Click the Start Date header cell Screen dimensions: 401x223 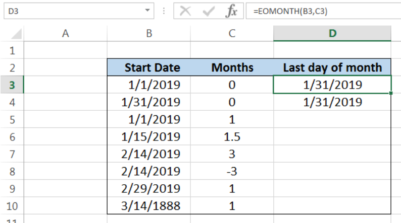148,68
